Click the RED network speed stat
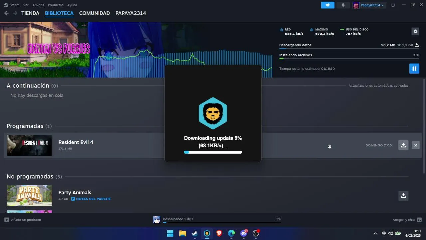 click(292, 32)
